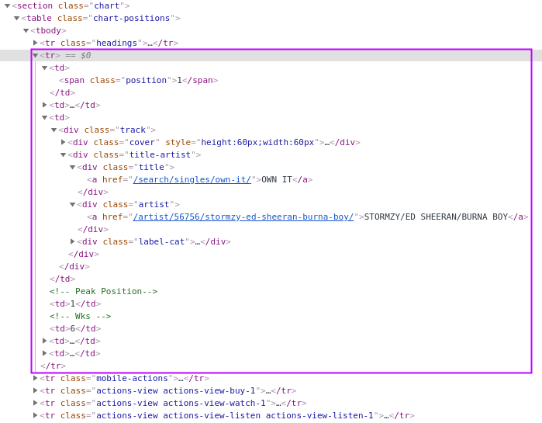
Task: Expand the actions-view-buy-1 row
Action: coord(35,390)
